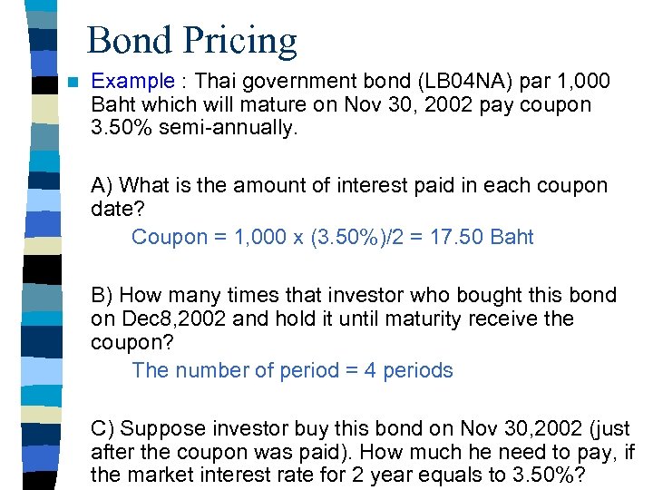Click the blue coupon formula answer line
Image resolution: width=653 pixels, height=490 pixels.
coord(332,238)
